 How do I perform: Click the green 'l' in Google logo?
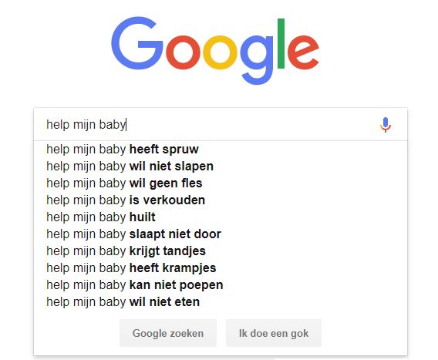[281, 43]
